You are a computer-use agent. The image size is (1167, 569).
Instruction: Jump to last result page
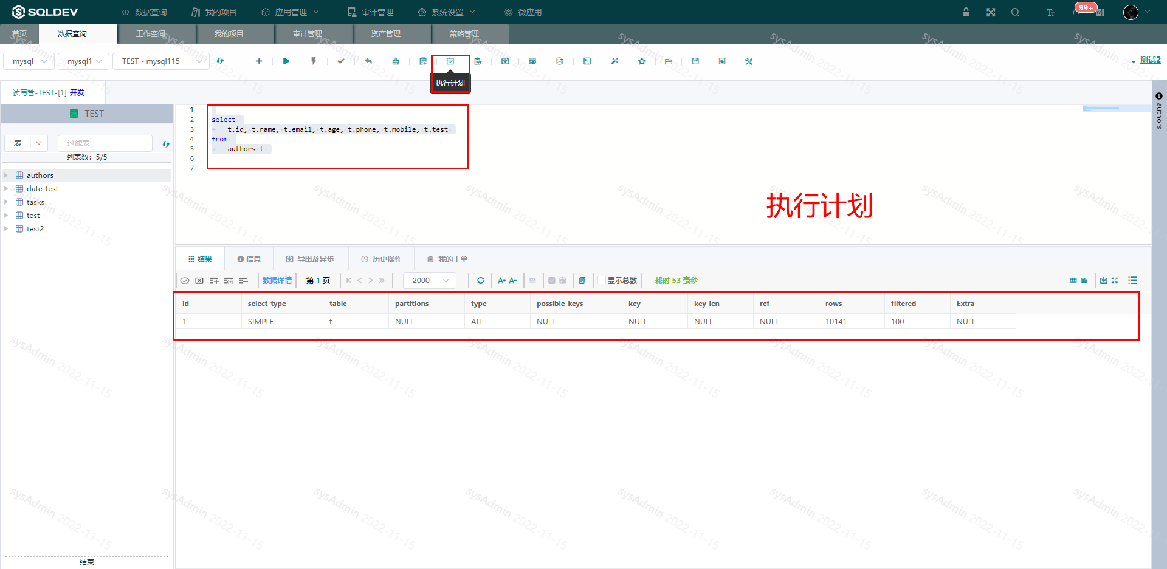pos(382,281)
